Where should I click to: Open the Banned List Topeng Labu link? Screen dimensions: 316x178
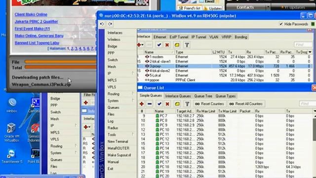(x=37, y=43)
